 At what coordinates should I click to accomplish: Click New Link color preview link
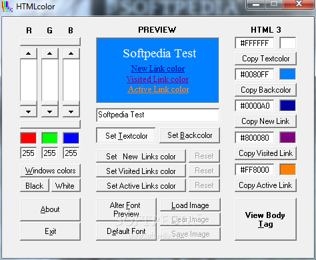[x=158, y=69]
